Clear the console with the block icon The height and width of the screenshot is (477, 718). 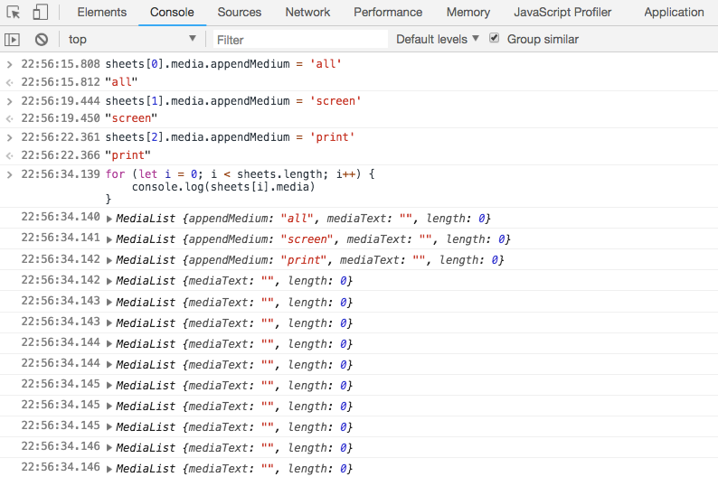41,40
